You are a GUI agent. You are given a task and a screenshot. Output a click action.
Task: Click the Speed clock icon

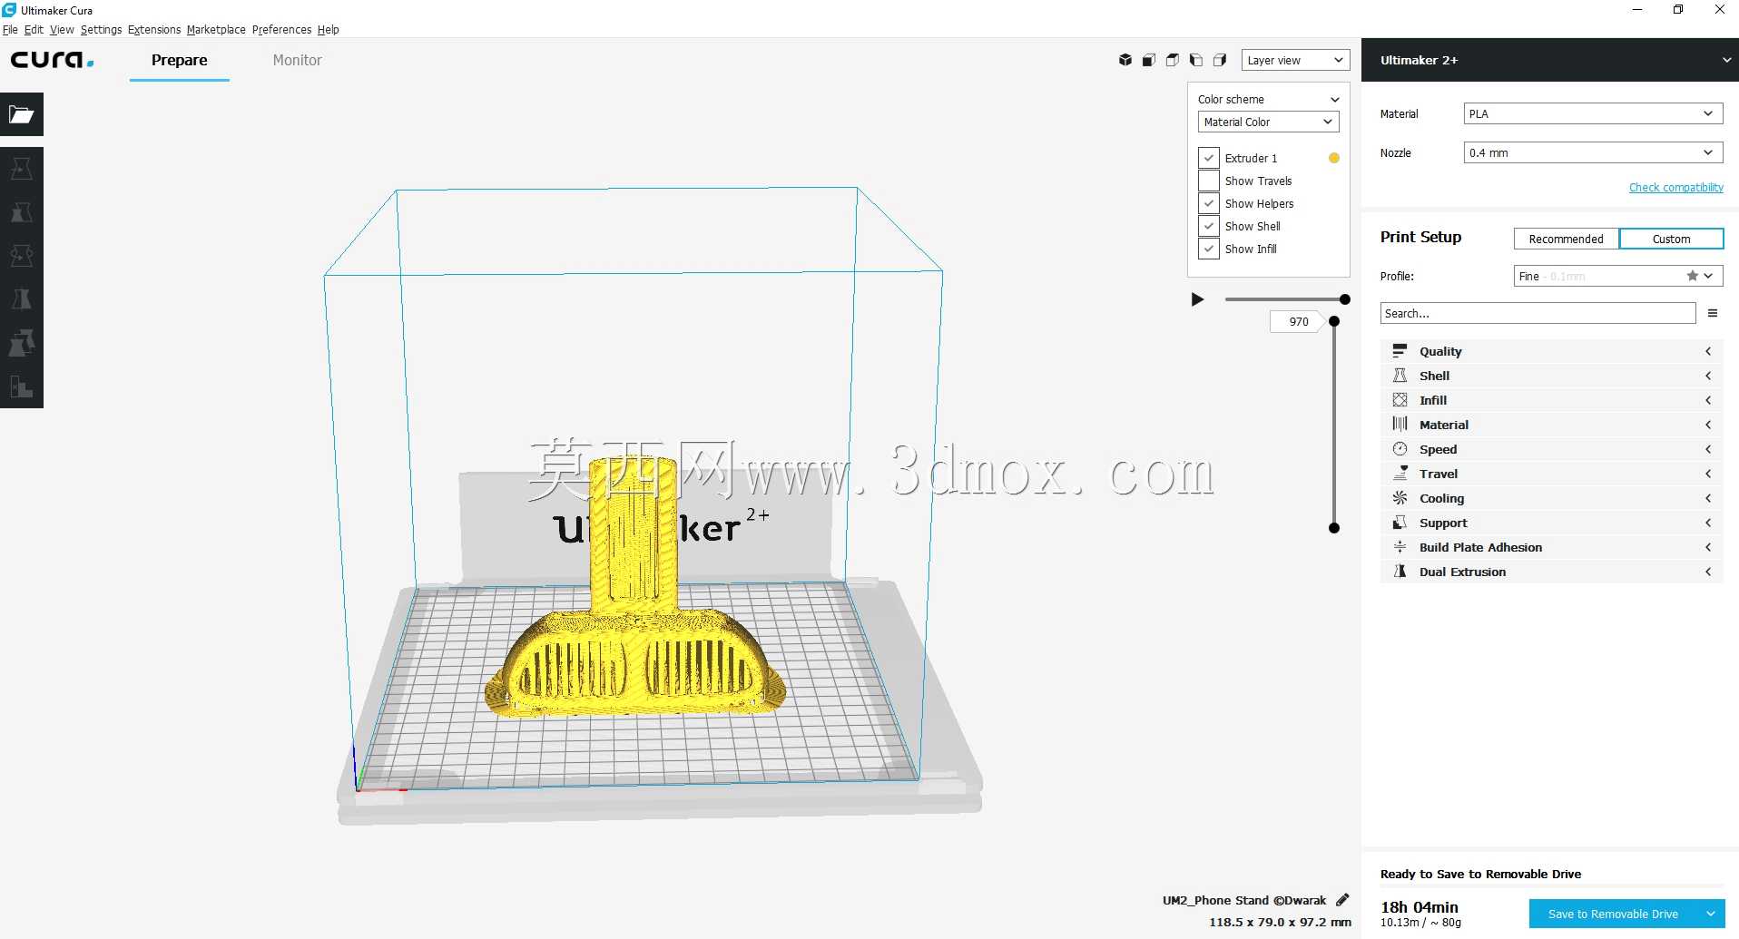coord(1400,449)
